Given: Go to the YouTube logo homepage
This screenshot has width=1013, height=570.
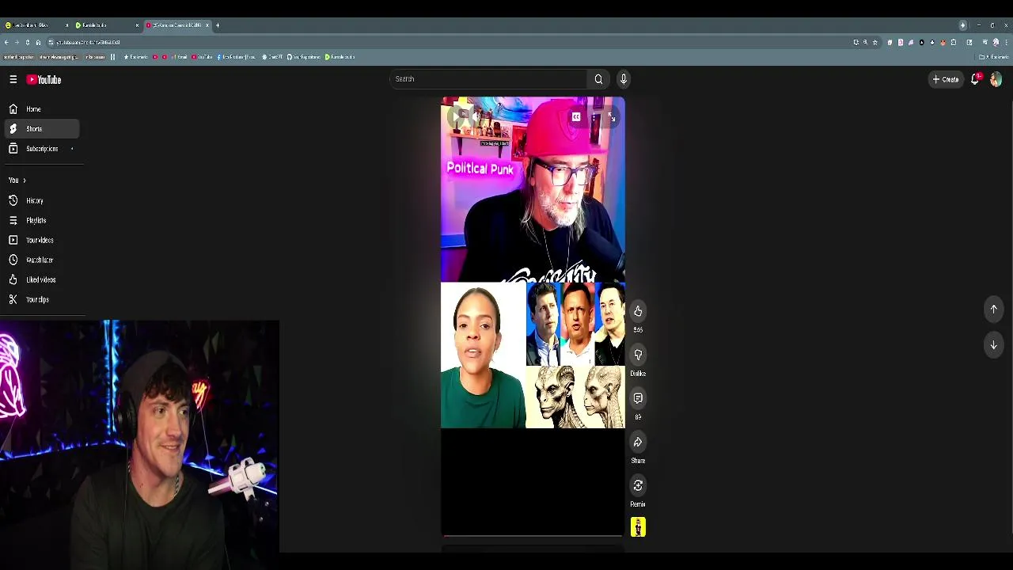Looking at the screenshot, I should (x=44, y=79).
